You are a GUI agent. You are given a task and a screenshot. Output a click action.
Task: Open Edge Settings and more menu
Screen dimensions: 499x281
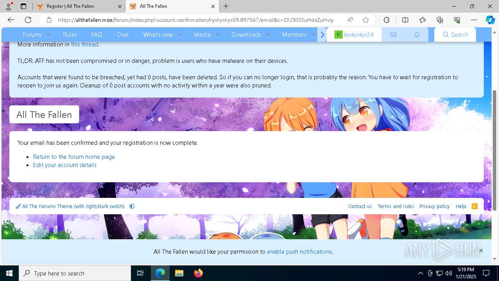click(x=474, y=20)
